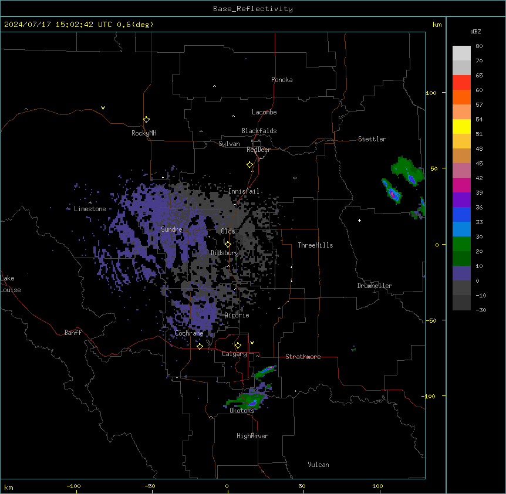Select the blue 36-33 dBZ legend swatch
Viewport: 506px width, 494px height.
461,214
